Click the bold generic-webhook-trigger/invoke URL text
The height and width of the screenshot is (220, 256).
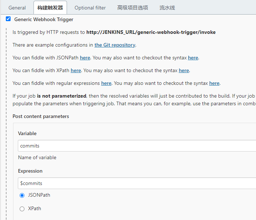(151, 32)
